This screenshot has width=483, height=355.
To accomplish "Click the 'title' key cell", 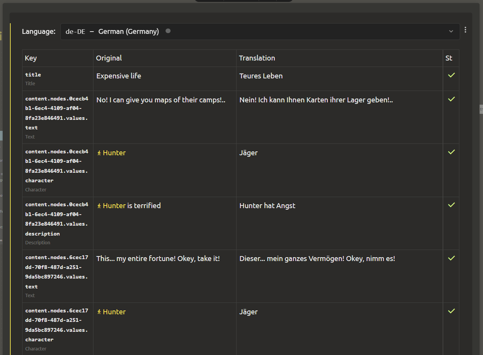I will 58,79.
